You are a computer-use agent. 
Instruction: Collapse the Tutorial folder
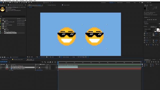[x=2, y=28]
